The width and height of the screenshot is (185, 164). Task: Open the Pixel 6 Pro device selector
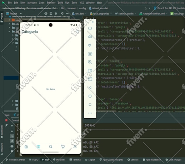click(x=169, y=8)
